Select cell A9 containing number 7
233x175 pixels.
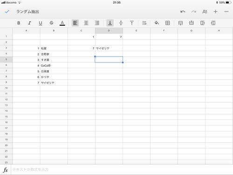coord(26,83)
